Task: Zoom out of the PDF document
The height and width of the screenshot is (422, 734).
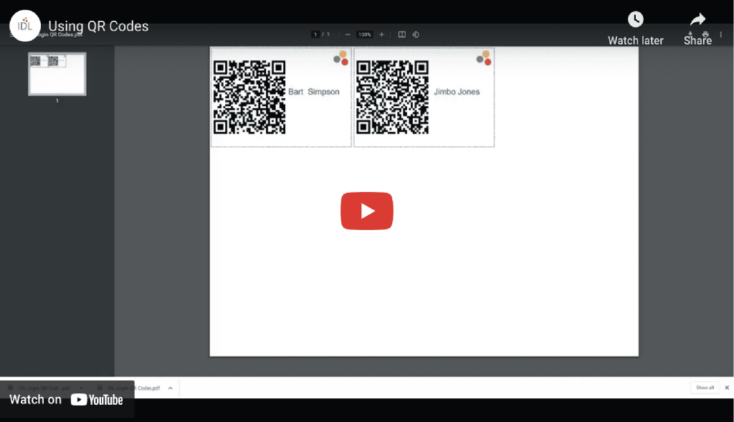Action: click(348, 34)
